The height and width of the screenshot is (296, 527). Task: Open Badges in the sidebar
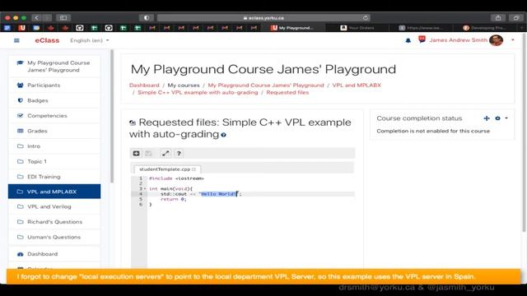click(x=54, y=100)
